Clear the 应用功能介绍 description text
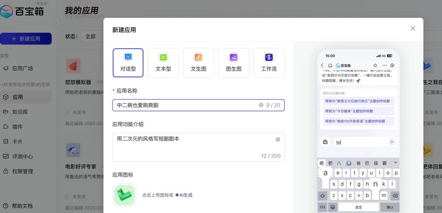 coord(278,139)
